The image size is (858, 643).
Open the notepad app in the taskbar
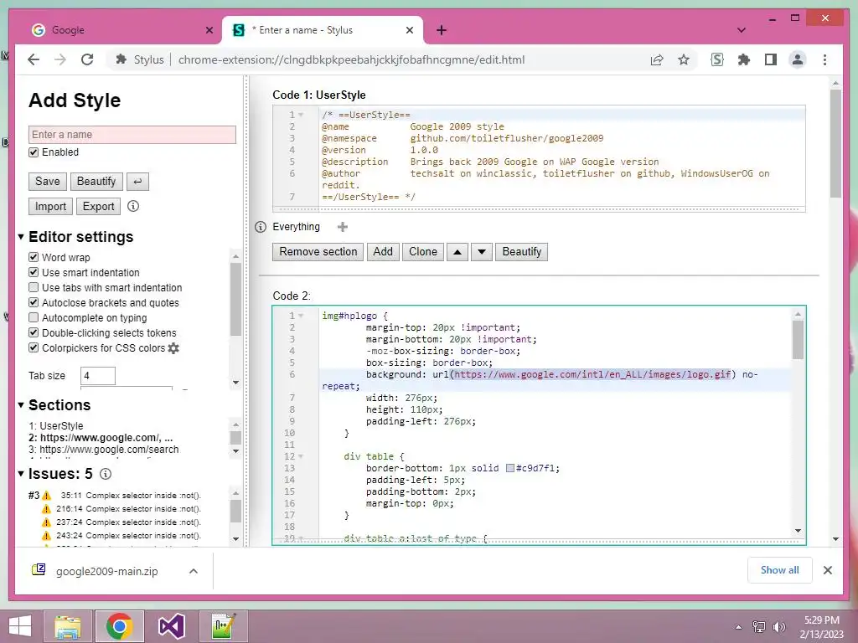click(x=223, y=626)
